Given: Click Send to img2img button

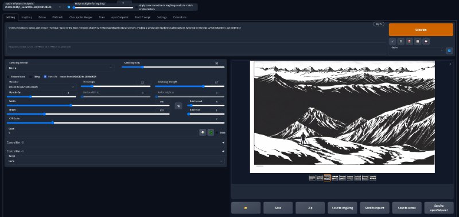Looking at the screenshot, I should pos(342,208).
